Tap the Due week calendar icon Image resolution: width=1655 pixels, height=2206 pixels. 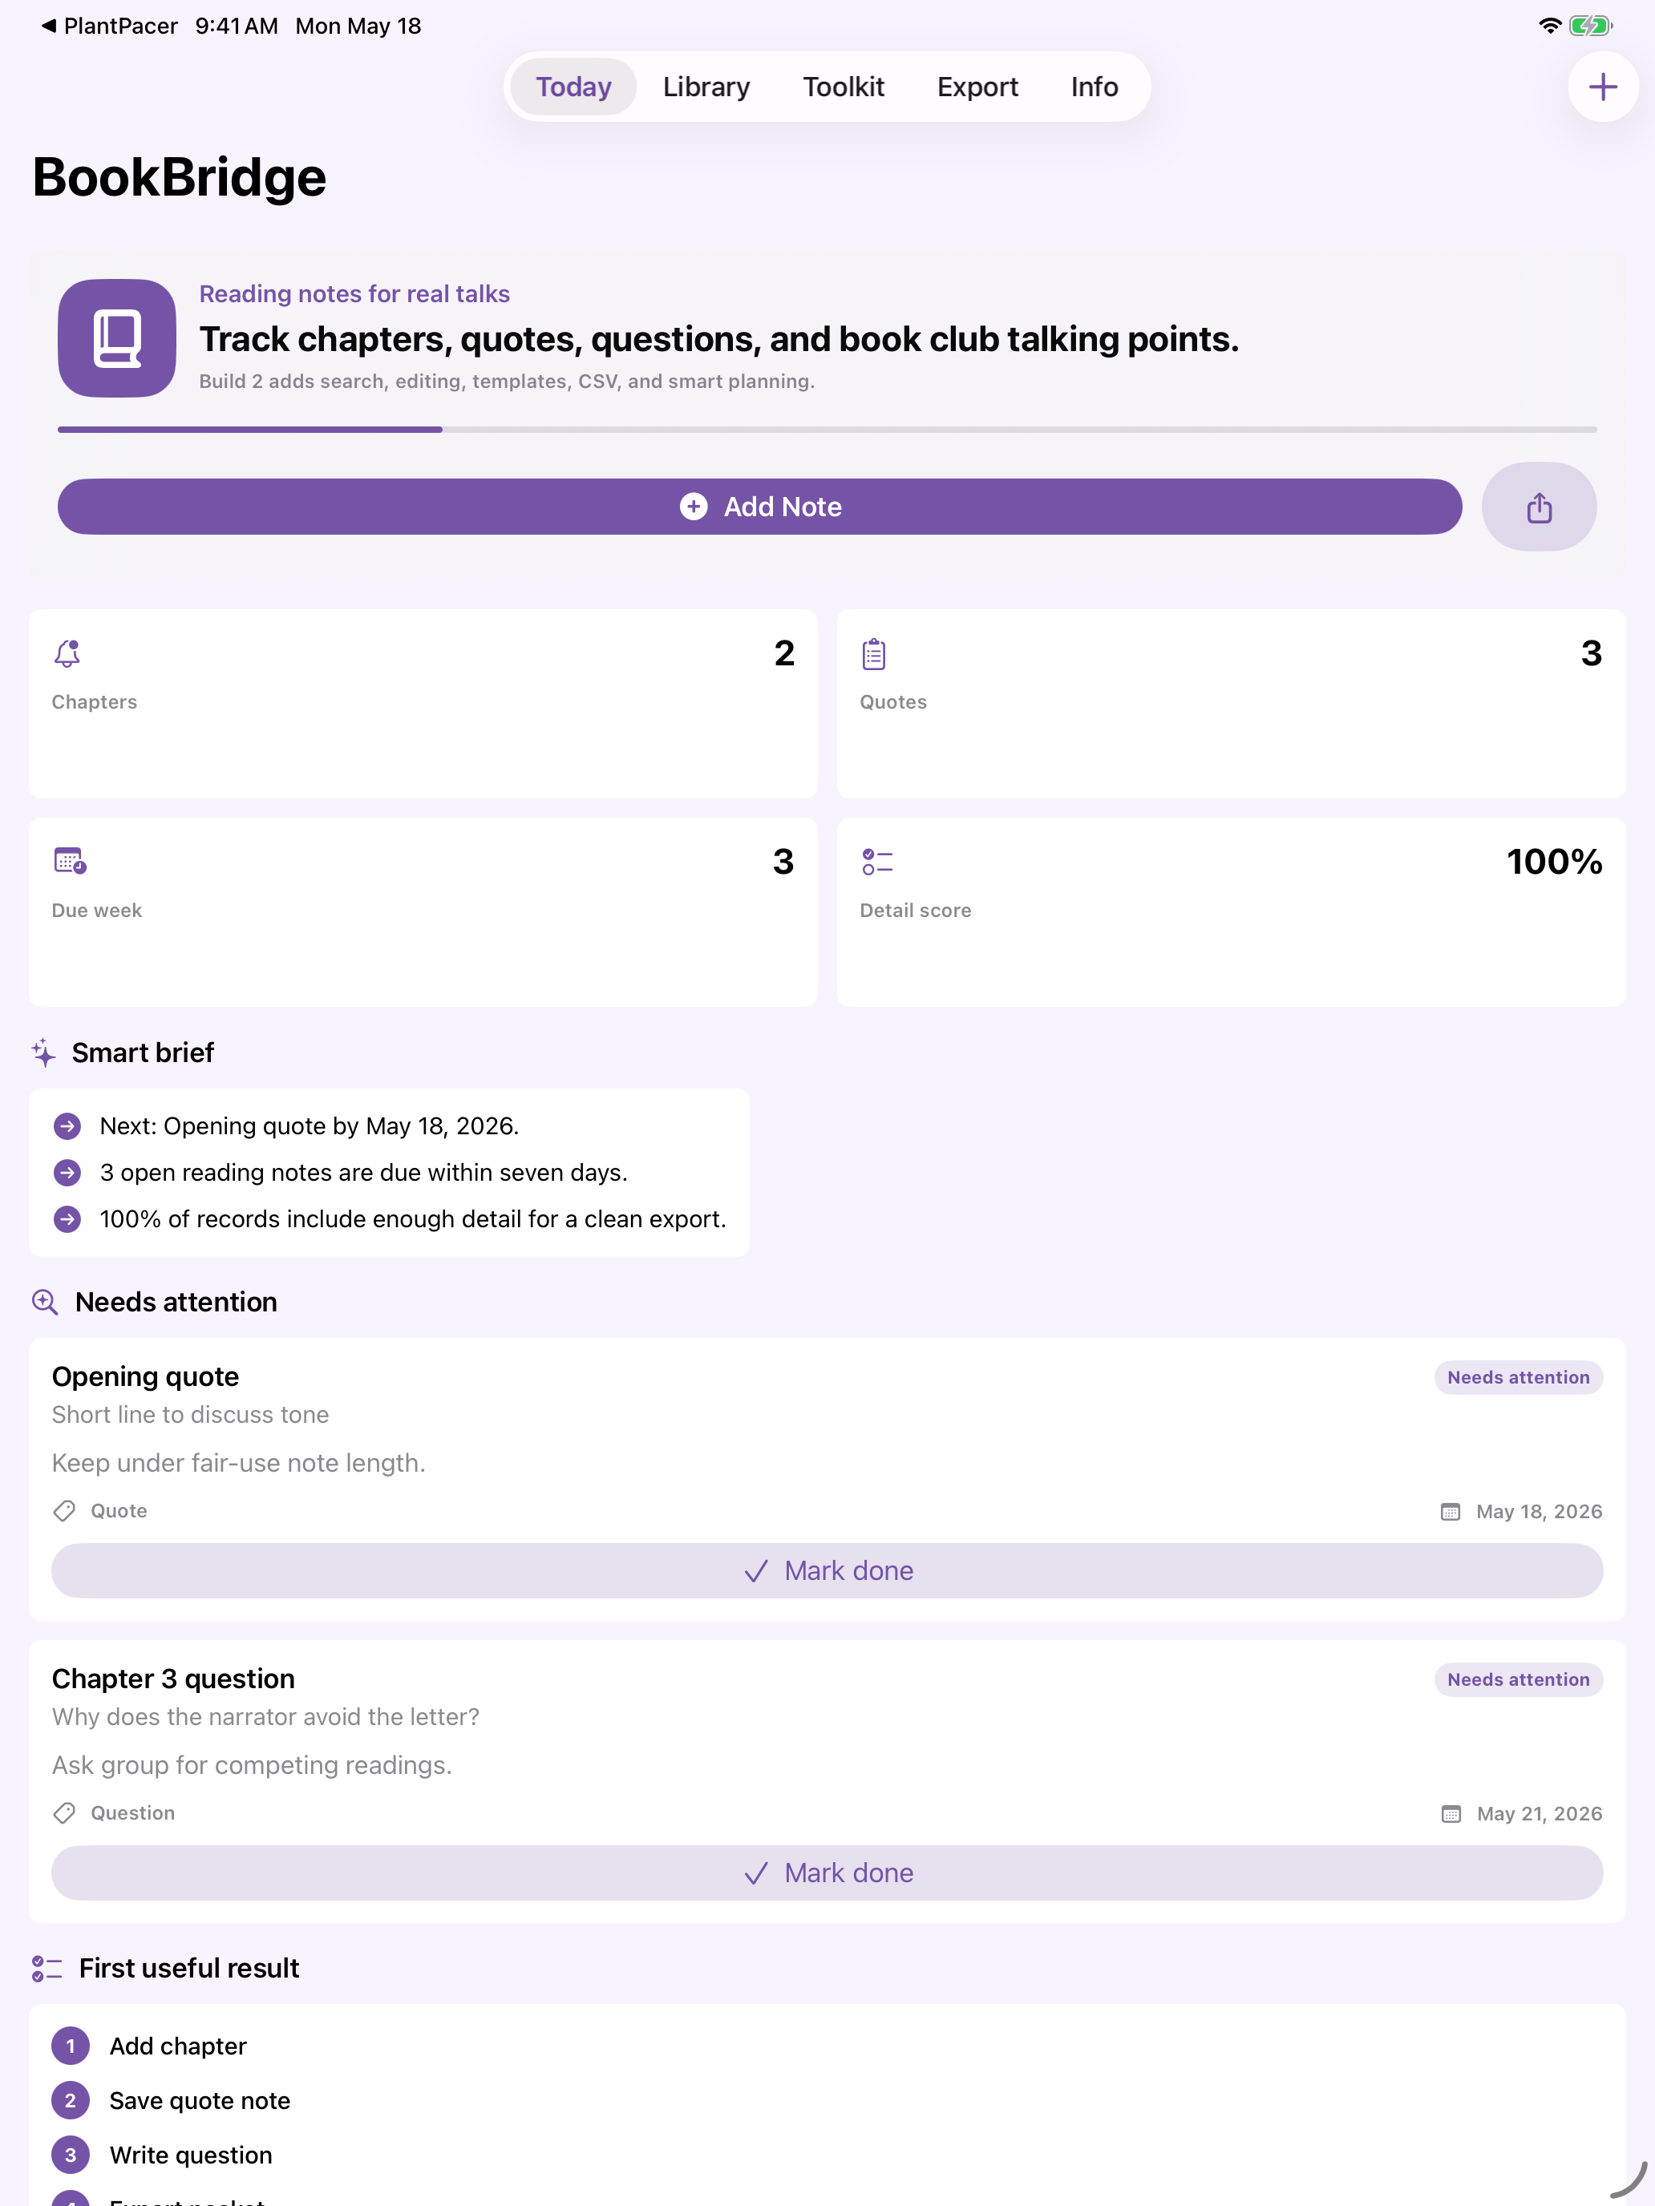point(70,861)
